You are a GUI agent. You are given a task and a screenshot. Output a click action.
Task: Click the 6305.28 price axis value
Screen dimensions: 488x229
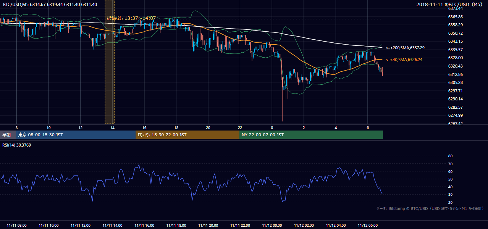pos(456,82)
